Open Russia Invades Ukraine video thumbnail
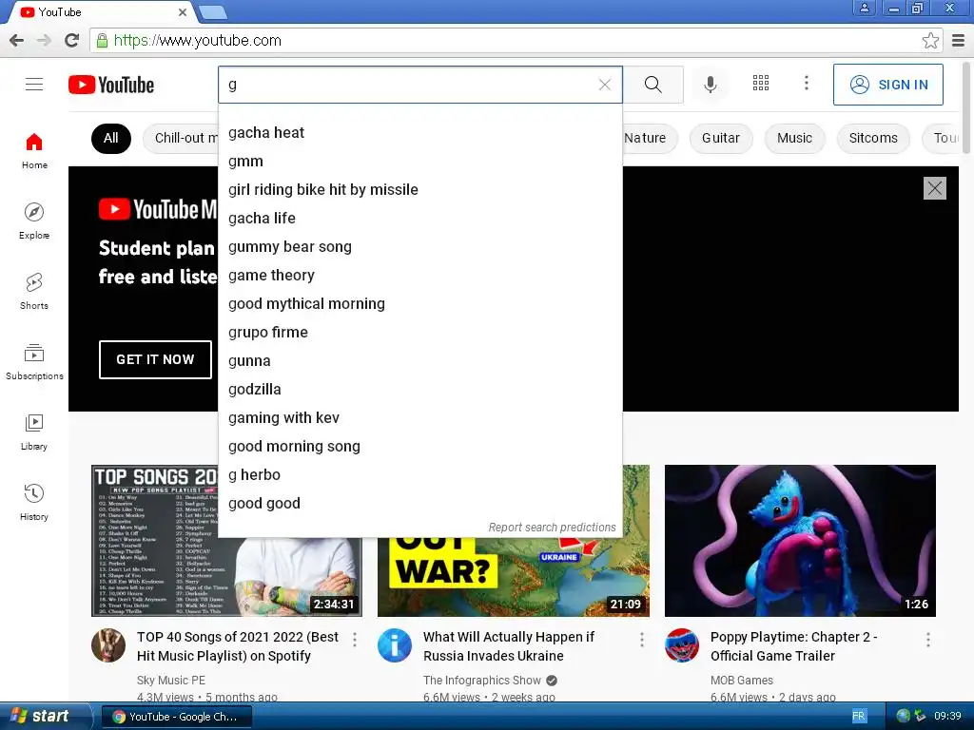974x730 pixels. (x=513, y=577)
